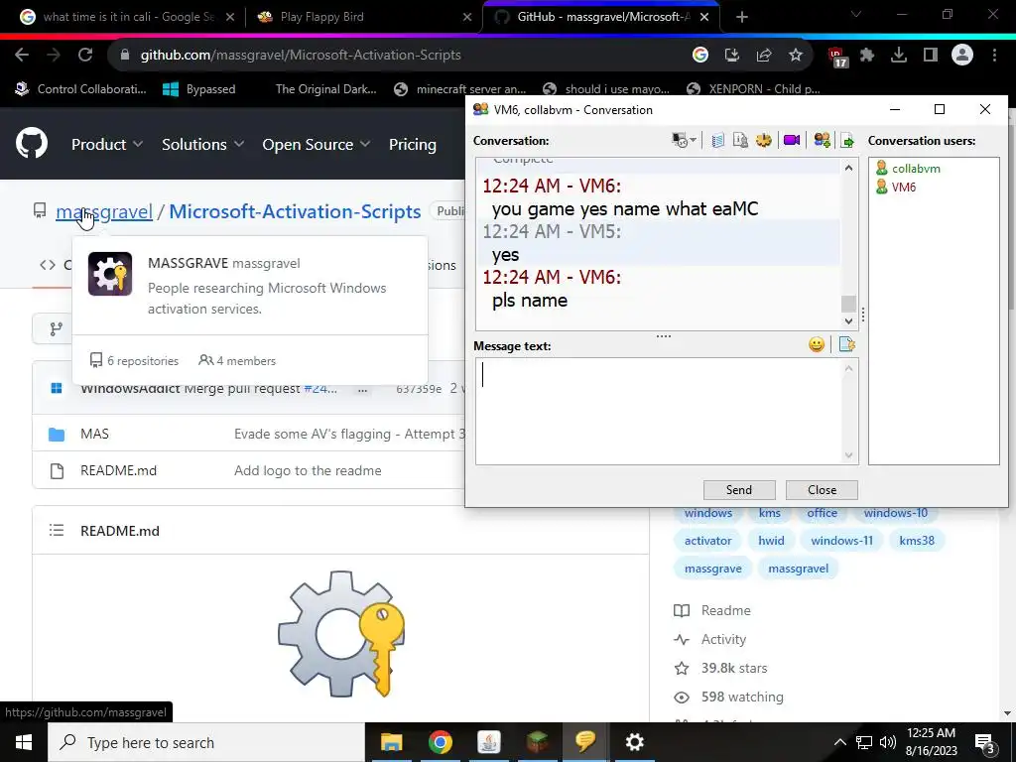Open Chrome downloads icon

click(899, 56)
